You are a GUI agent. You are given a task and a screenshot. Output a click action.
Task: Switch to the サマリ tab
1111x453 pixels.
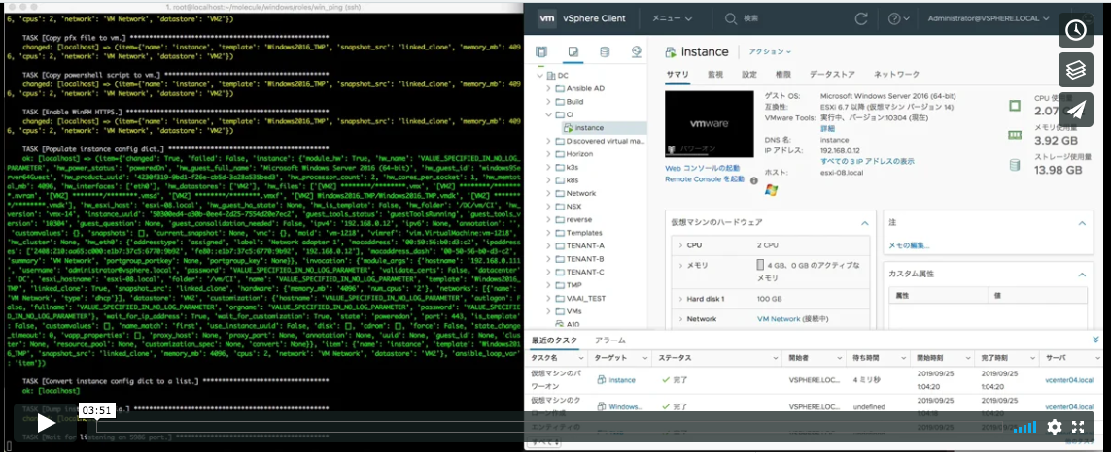pos(677,74)
